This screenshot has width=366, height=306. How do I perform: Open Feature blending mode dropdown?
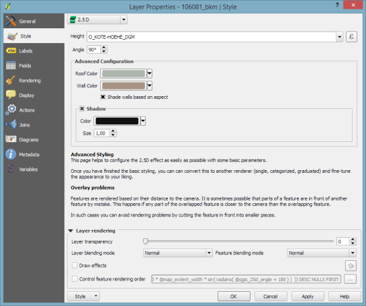click(322, 253)
